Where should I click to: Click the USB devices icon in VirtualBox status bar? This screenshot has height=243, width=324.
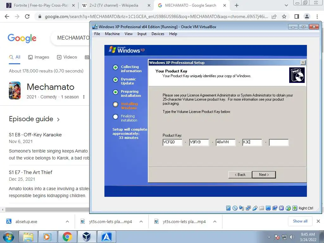[255, 208]
